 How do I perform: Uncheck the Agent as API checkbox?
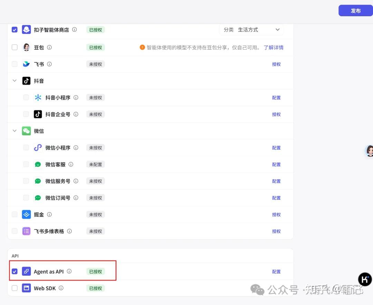click(x=15, y=272)
